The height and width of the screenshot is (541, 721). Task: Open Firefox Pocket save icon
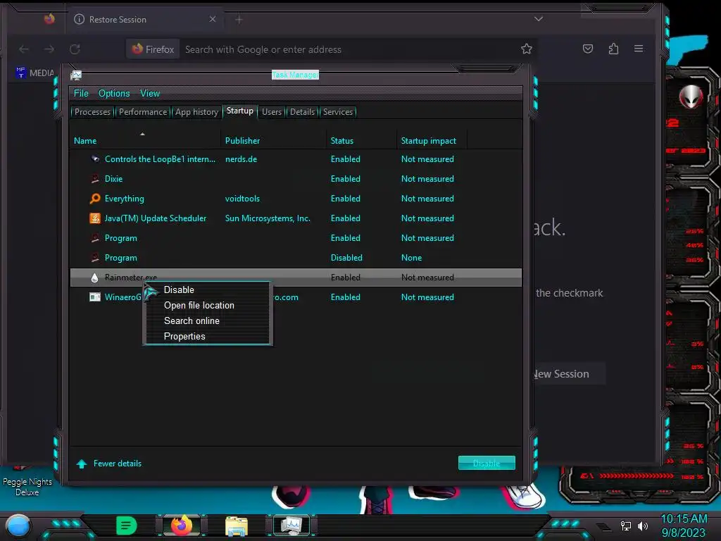588,49
